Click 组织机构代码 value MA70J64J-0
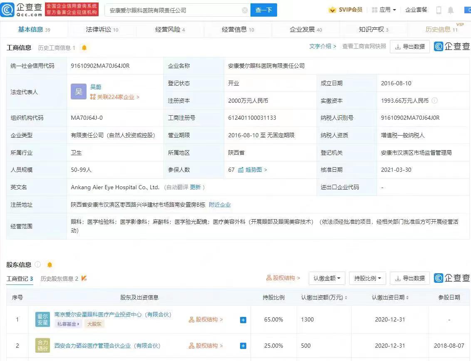471x361 pixels. tap(87, 118)
